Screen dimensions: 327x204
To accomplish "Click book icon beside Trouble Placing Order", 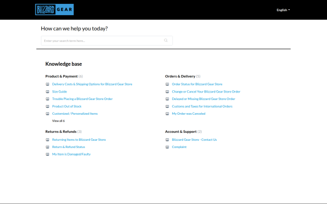I will point(47,99).
